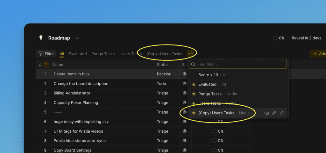Click the duplicate icon on (Copy) Users Tasks

point(266,113)
